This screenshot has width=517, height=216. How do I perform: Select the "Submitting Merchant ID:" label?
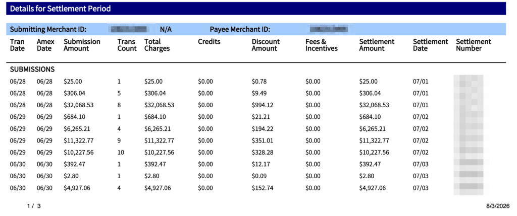click(48, 29)
